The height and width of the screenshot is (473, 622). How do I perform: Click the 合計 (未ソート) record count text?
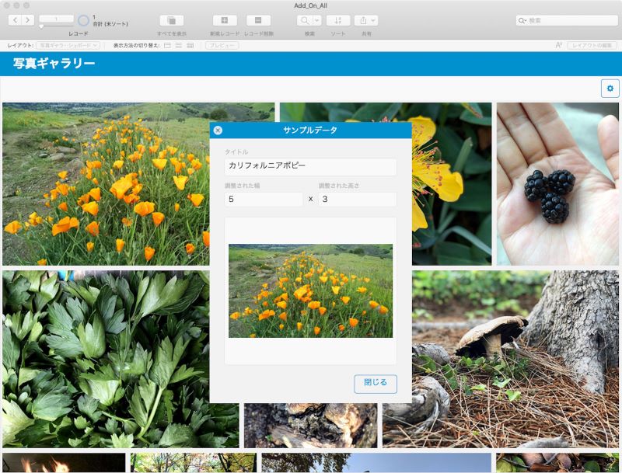(x=110, y=24)
